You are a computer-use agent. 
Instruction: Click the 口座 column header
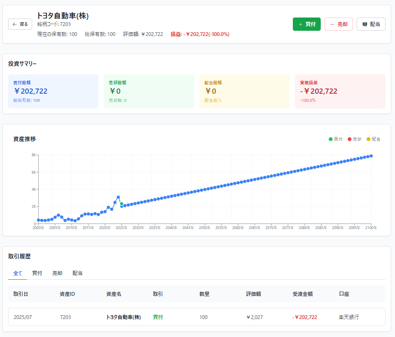(x=344, y=294)
